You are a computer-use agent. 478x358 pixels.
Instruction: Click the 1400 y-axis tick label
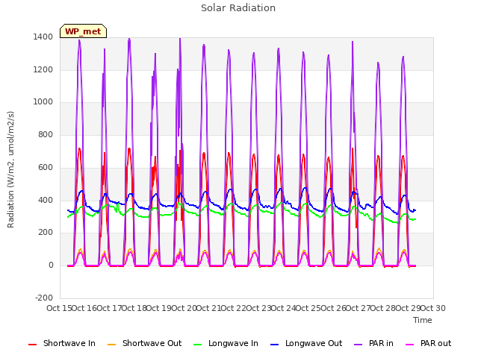[43, 37]
